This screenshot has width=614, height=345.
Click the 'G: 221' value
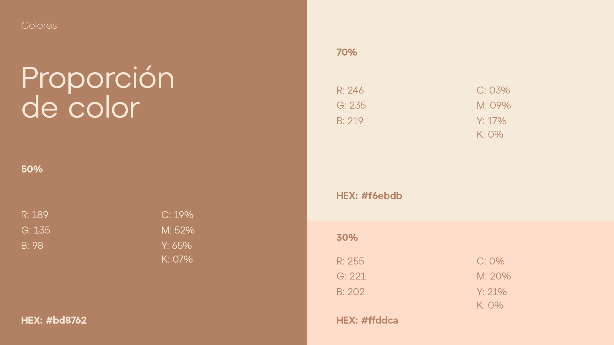(351, 276)
